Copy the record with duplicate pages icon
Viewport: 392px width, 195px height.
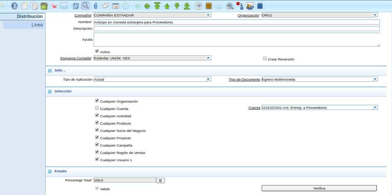coord(34,5)
